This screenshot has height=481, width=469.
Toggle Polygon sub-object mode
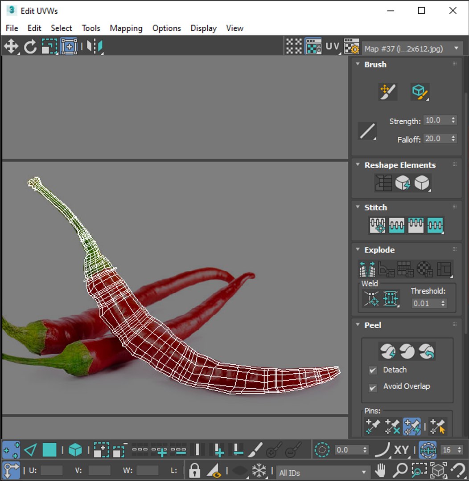click(x=49, y=450)
